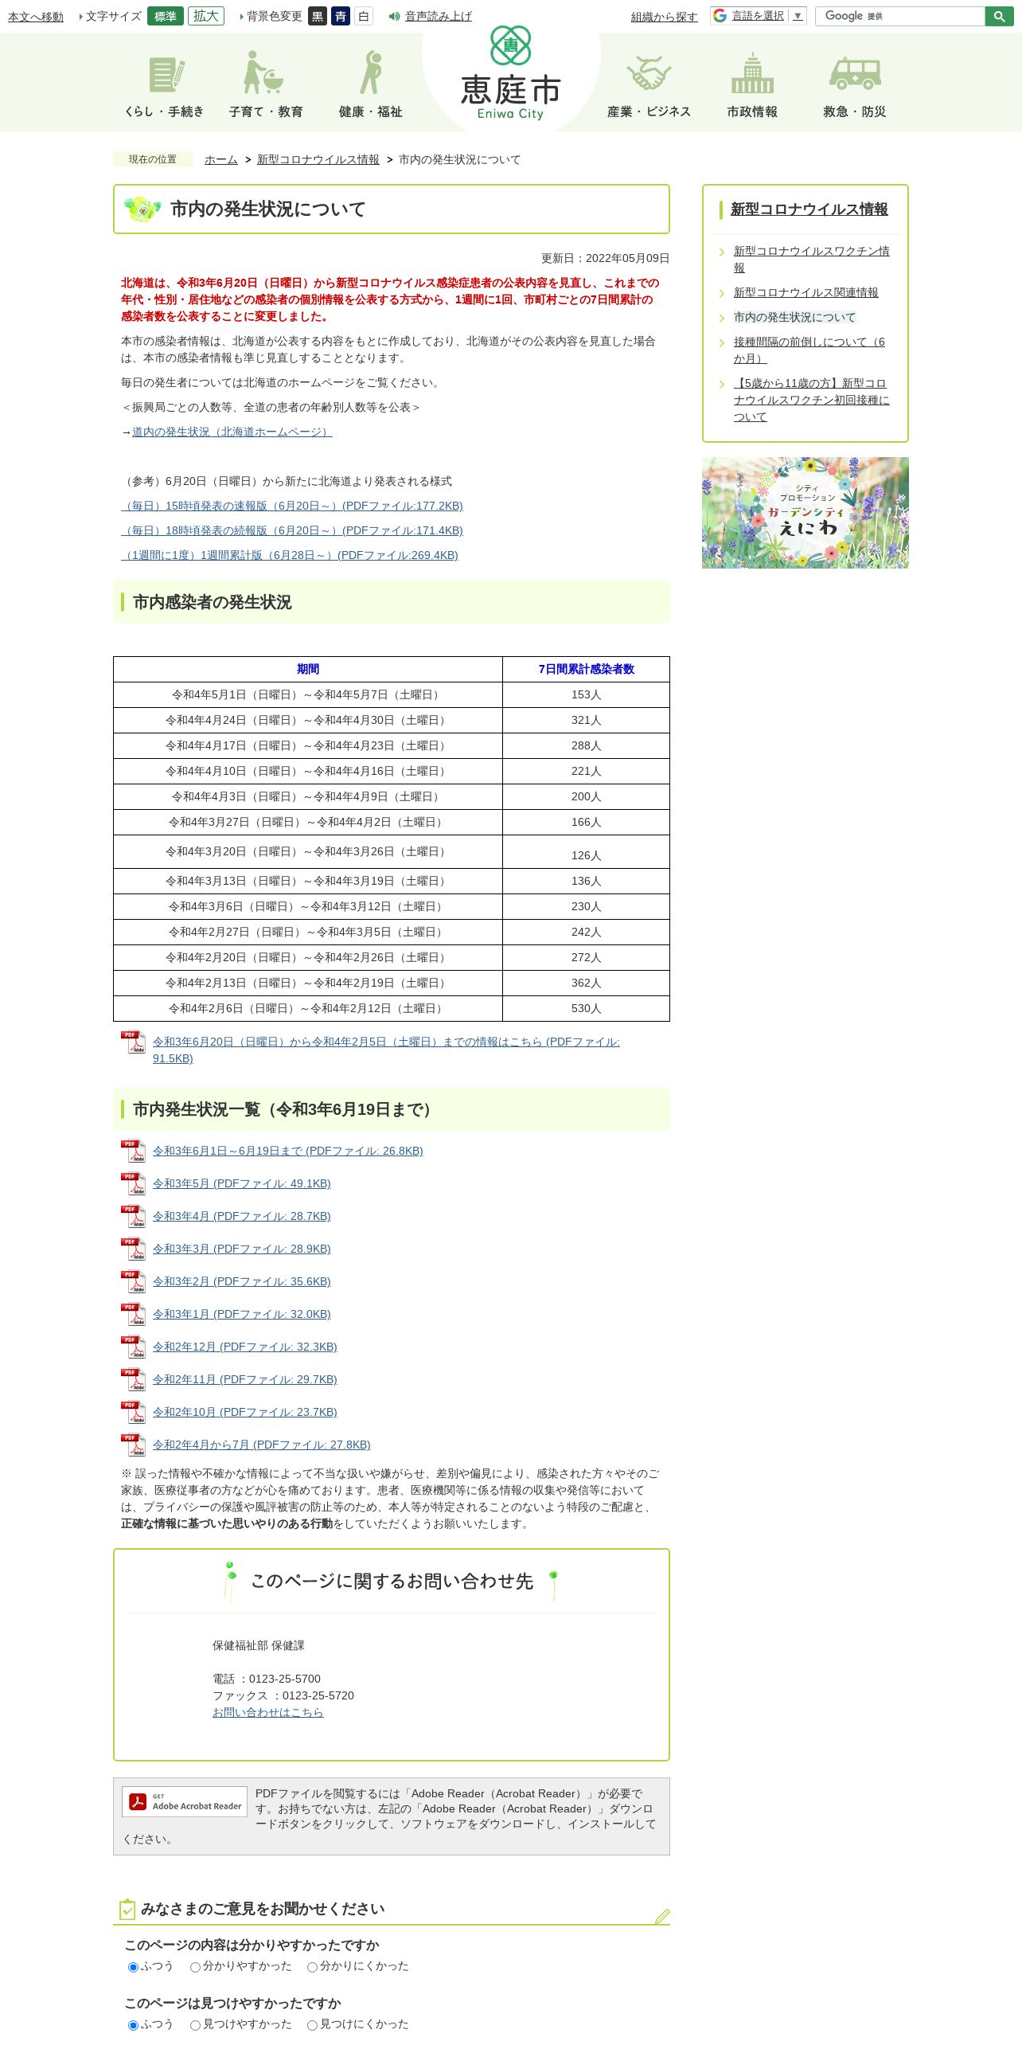Select ふつう for page clarity question
The width and height of the screenshot is (1022, 2045).
point(134,1967)
